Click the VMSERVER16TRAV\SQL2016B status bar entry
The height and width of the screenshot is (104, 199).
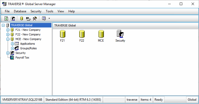point(22,100)
